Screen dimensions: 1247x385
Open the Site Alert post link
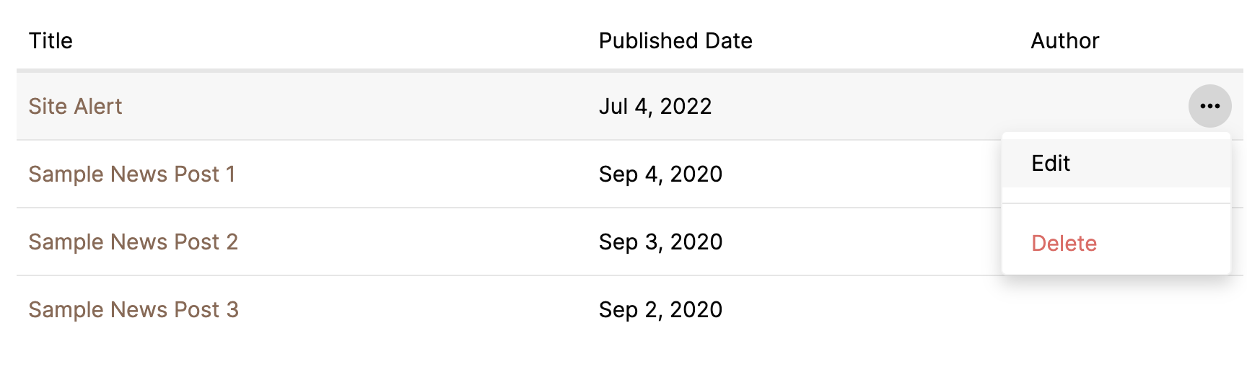[x=75, y=107]
